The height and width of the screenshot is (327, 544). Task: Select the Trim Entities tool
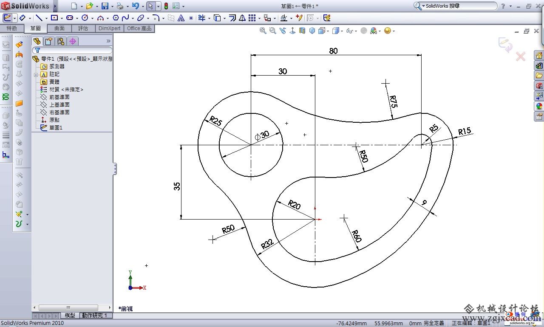(202, 18)
